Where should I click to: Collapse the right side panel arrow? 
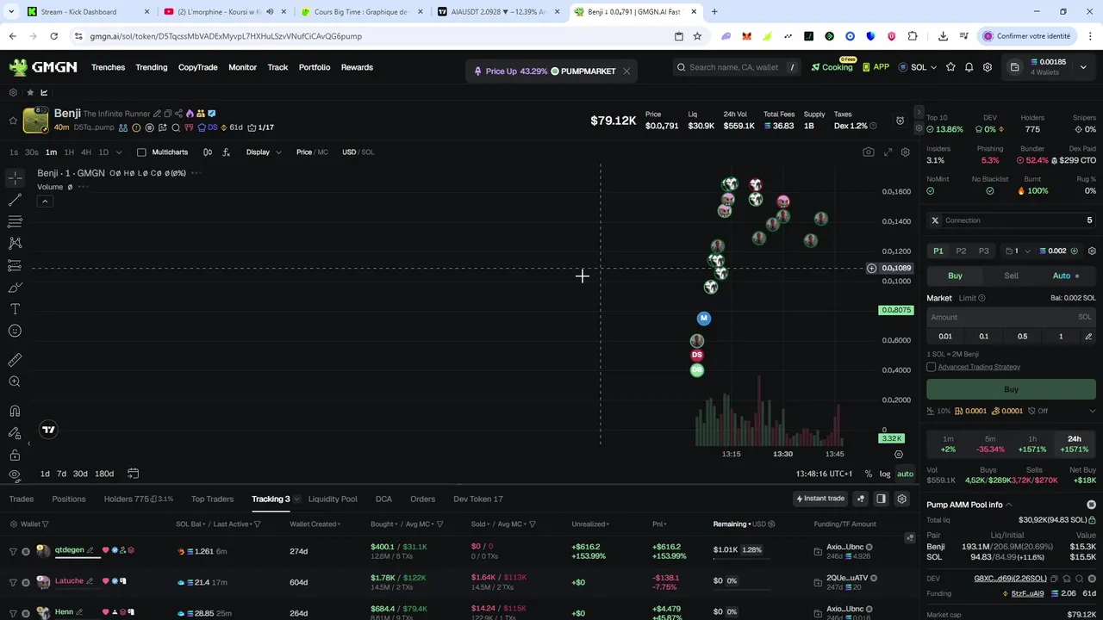coord(919,114)
